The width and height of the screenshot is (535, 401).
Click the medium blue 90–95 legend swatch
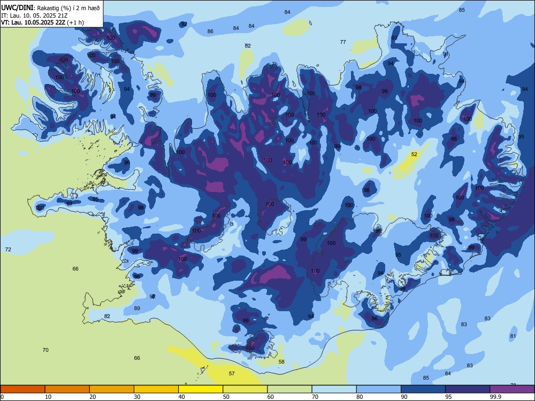[423, 389]
